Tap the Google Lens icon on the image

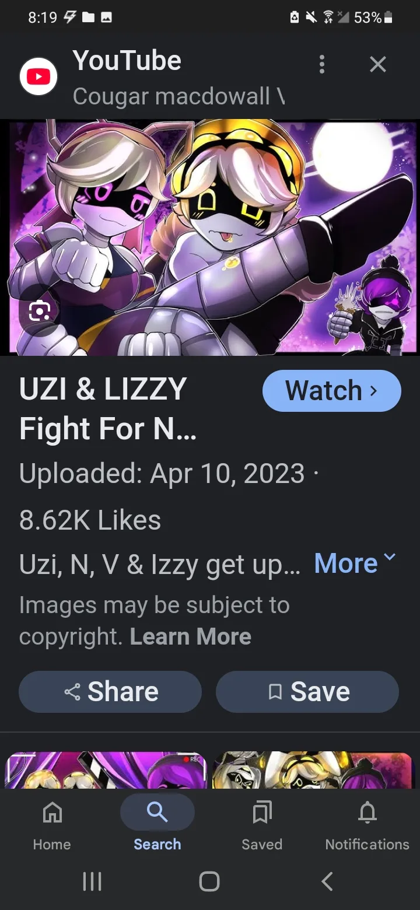coord(39,312)
